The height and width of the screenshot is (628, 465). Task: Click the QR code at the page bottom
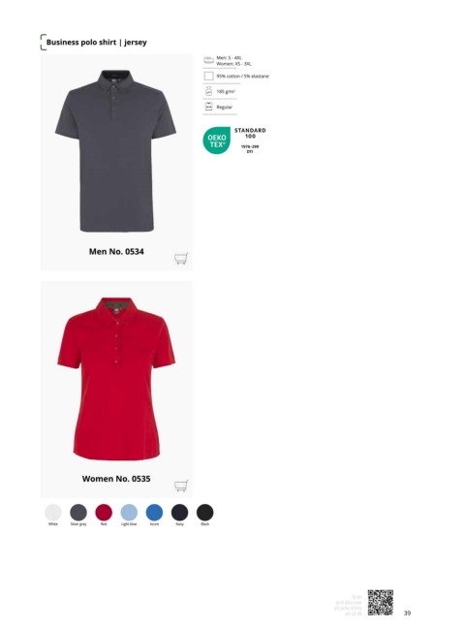[x=381, y=603]
